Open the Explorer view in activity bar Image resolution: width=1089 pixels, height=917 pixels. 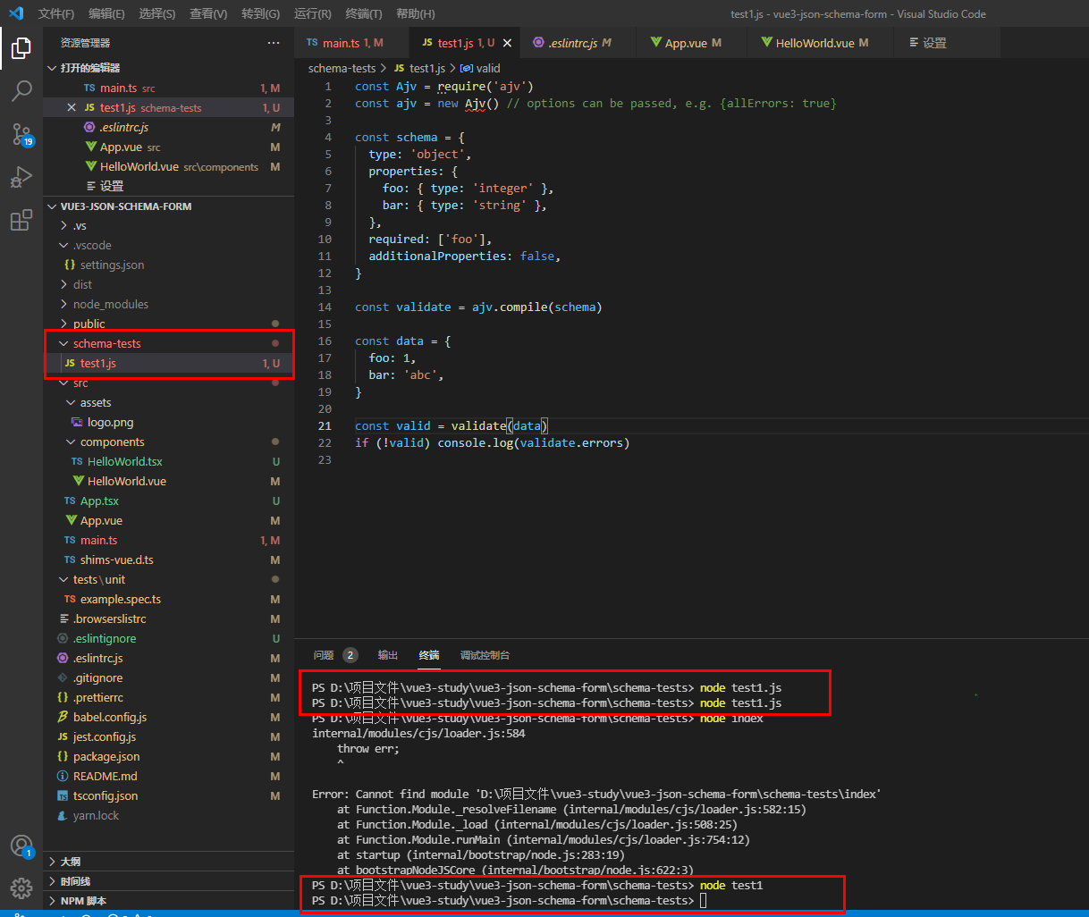tap(21, 47)
